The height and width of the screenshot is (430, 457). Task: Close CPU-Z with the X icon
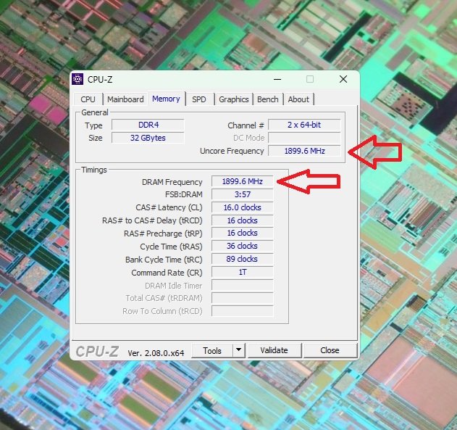343,79
